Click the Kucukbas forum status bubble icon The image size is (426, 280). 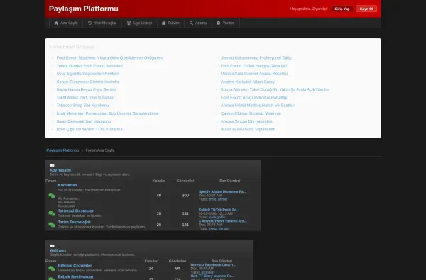tap(52, 196)
